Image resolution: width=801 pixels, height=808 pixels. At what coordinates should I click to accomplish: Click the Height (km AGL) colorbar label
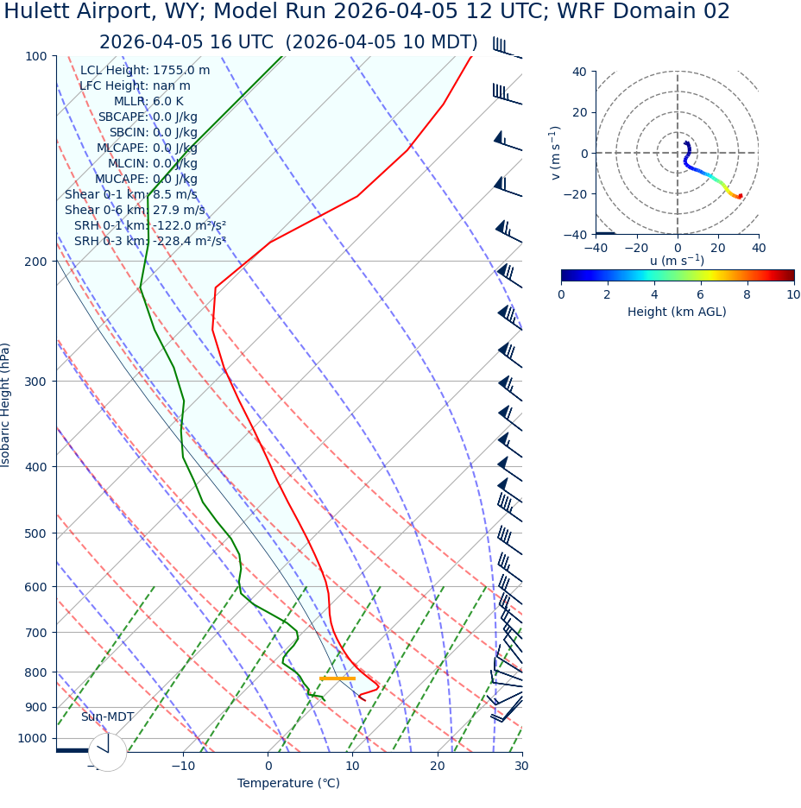[x=677, y=312]
